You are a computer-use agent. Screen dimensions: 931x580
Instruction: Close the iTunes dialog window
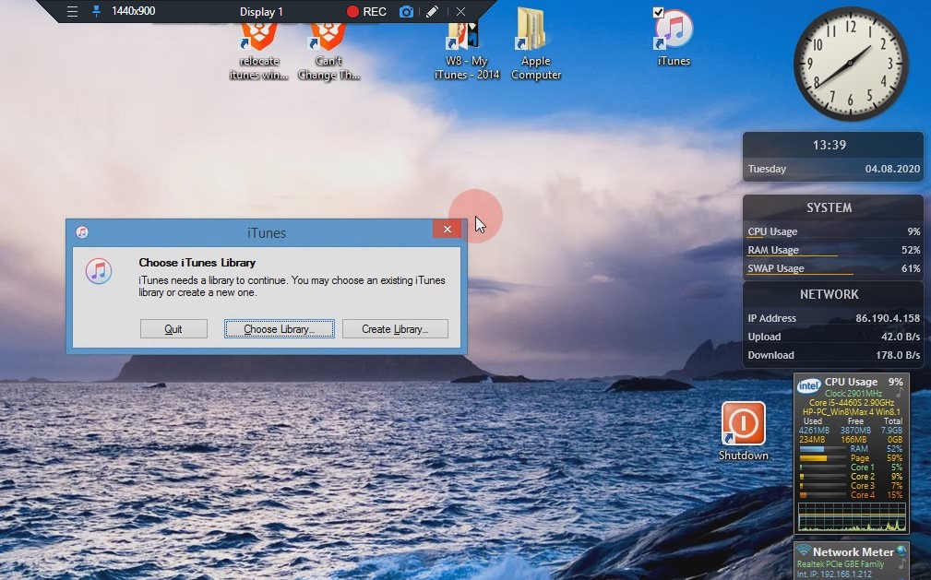coord(448,230)
